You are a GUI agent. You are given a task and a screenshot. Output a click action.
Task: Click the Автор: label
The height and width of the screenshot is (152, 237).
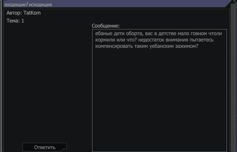tap(14, 13)
